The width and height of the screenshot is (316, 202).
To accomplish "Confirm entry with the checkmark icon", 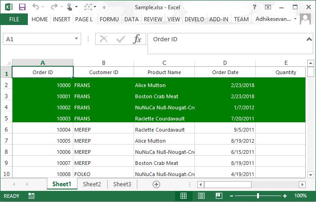I will pyautogui.click(x=121, y=39).
